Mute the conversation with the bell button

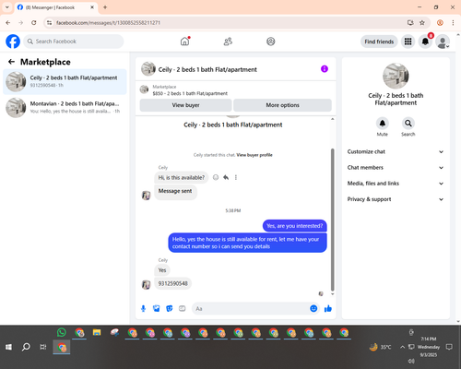point(383,124)
